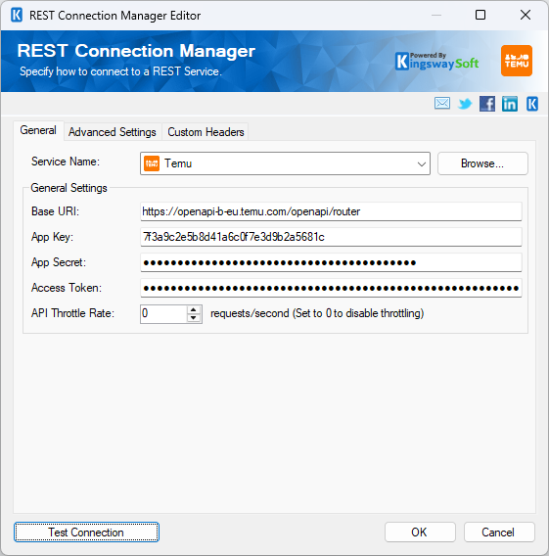This screenshot has width=549, height=556.
Task: Click into the Base URI field
Action: tap(331, 211)
